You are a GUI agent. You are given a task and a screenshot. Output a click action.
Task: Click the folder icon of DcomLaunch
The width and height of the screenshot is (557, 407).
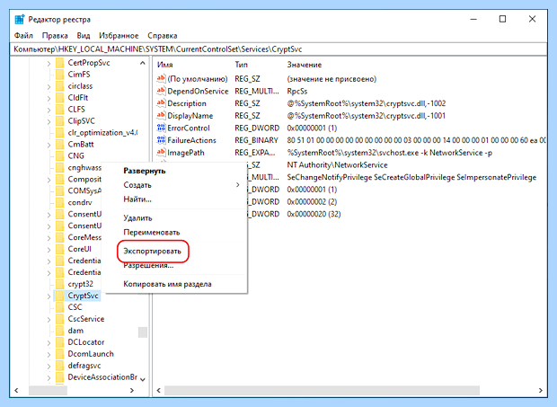(x=59, y=354)
